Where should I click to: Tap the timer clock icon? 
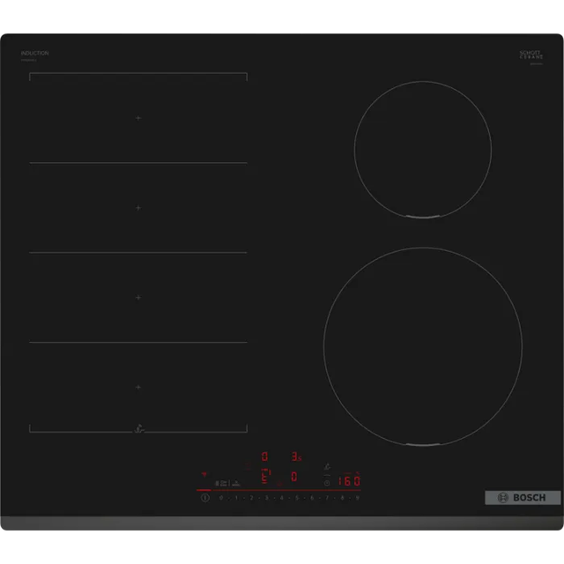[327, 482]
